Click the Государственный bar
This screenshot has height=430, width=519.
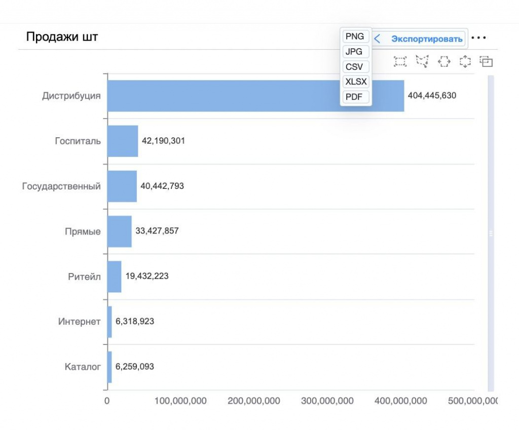122,186
